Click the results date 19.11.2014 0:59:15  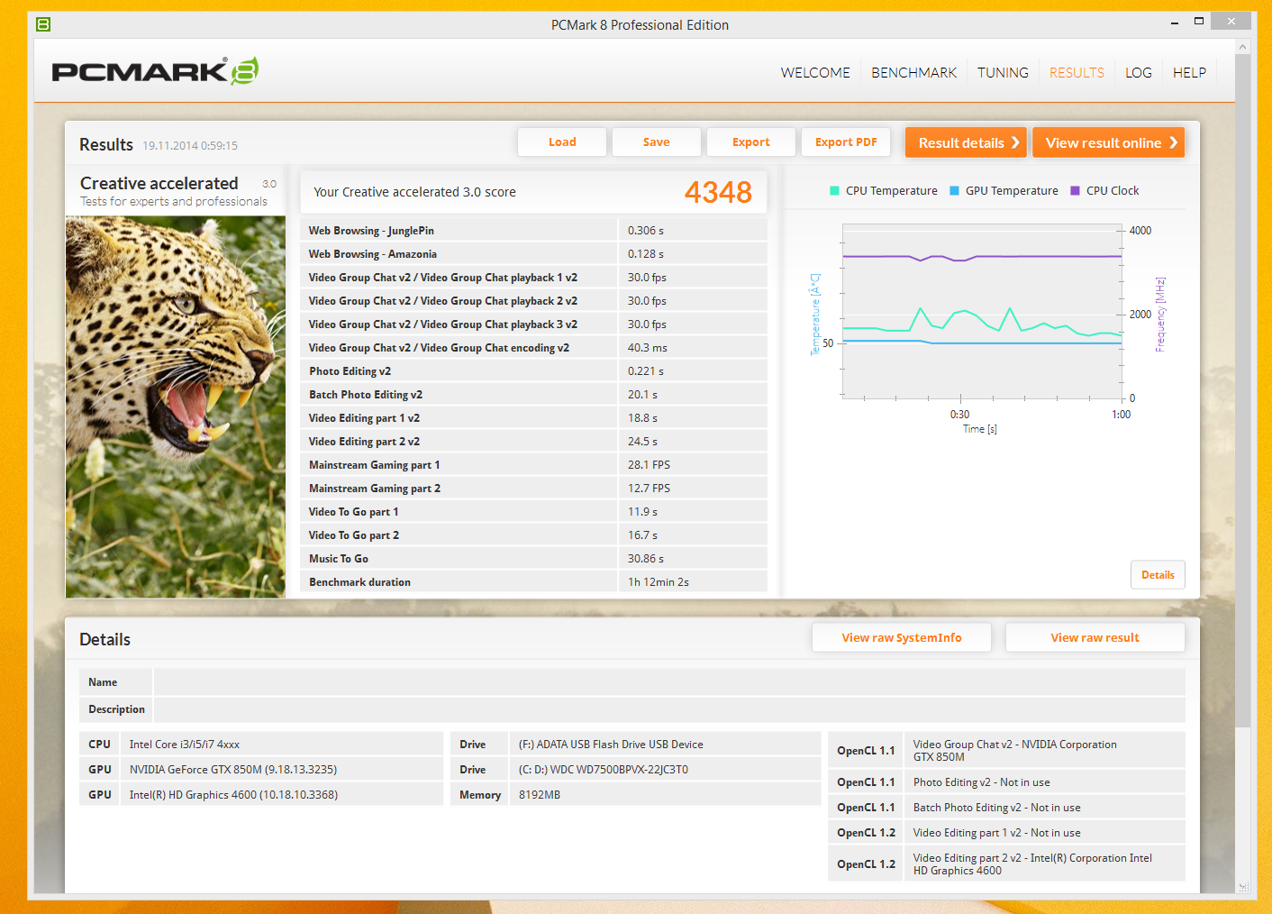coord(190,145)
